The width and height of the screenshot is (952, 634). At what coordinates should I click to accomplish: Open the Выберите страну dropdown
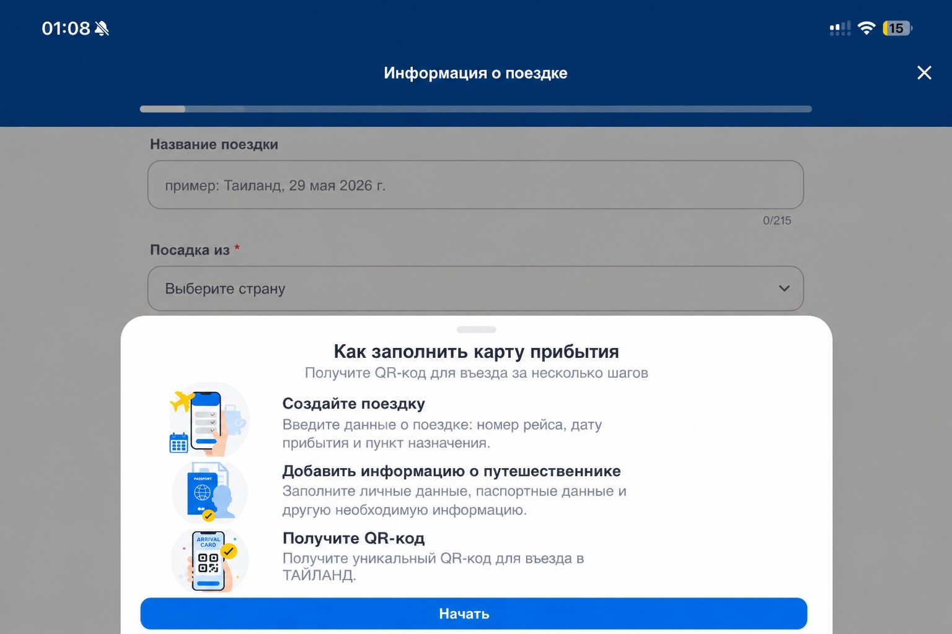click(x=475, y=289)
